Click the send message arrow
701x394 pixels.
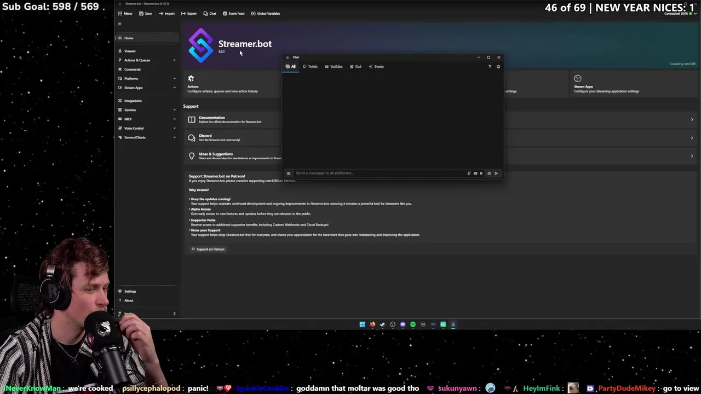[x=496, y=173]
